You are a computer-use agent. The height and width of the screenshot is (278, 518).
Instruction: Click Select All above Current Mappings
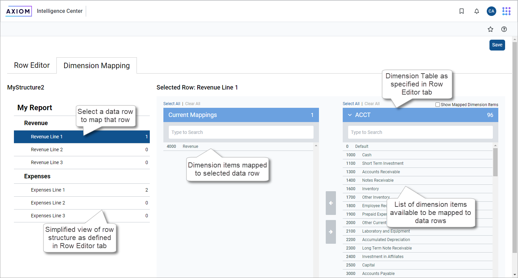[172, 104]
